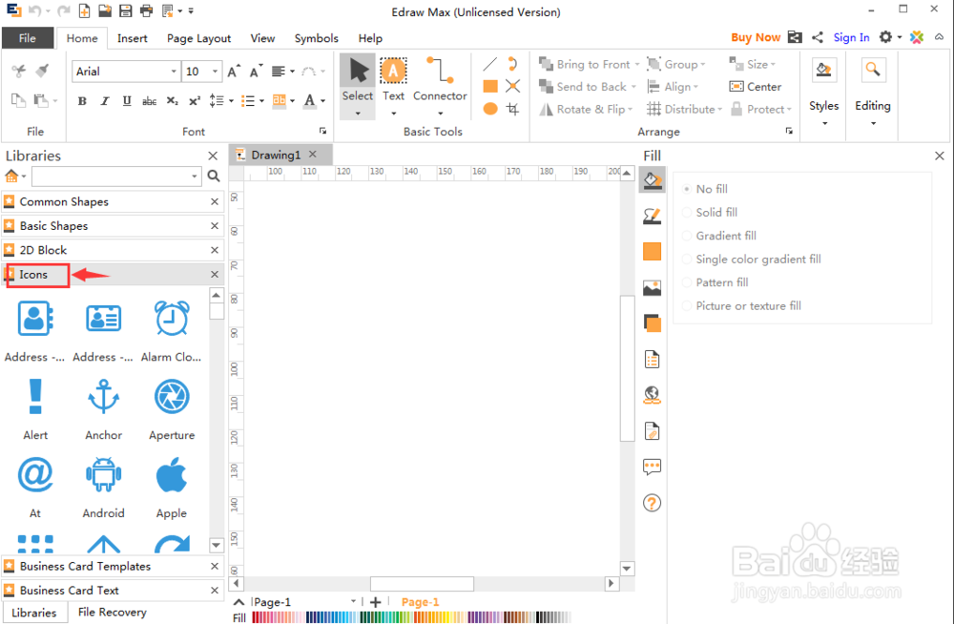Image resolution: width=954 pixels, height=624 pixels.
Task: Select No fill option
Action: (x=705, y=189)
